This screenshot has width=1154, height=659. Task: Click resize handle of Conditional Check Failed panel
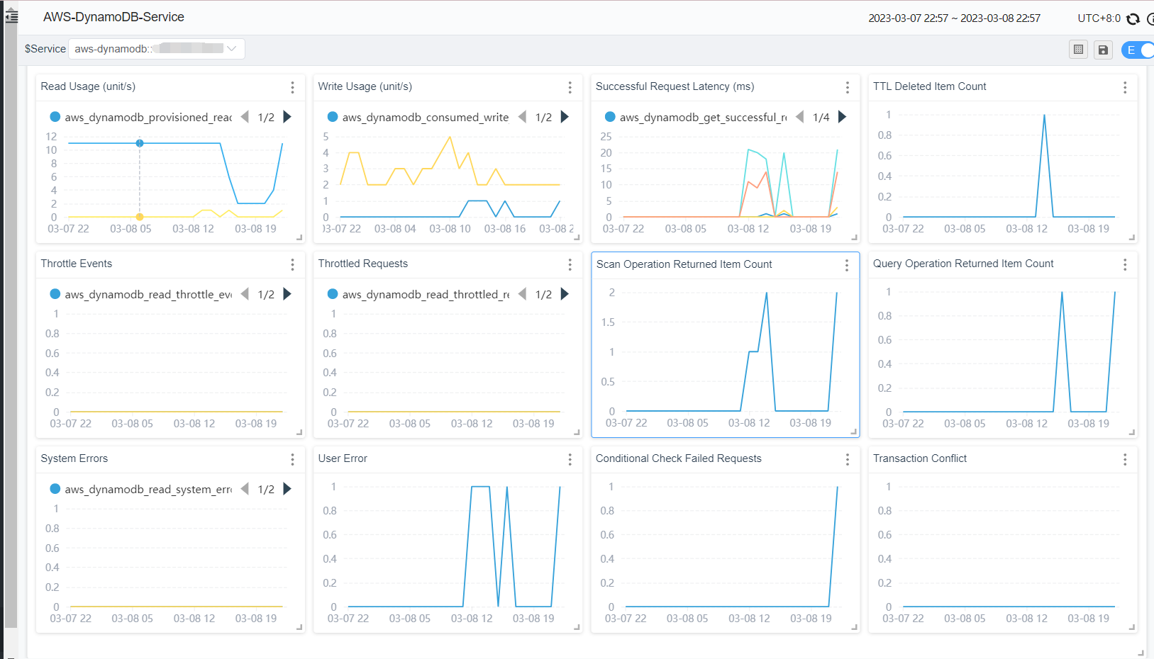tap(854, 627)
